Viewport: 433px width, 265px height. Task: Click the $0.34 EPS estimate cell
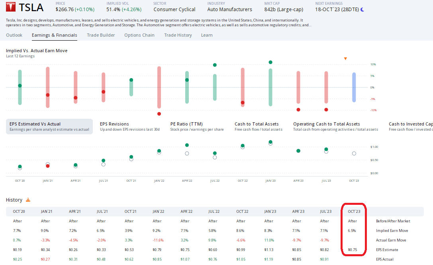pos(45,250)
